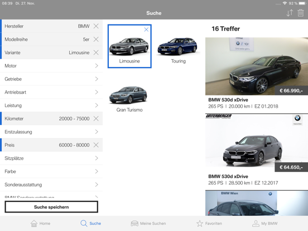The height and width of the screenshot is (231, 308).
Task: Open the Kilometer row
Action: point(51,118)
